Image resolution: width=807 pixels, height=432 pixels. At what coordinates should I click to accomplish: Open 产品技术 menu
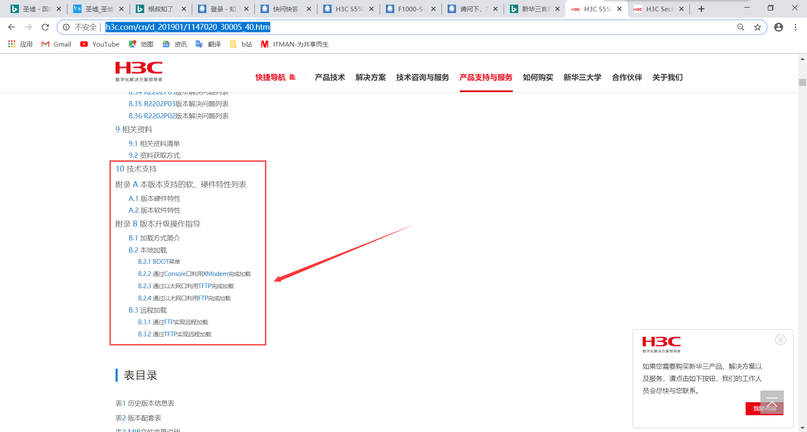(x=330, y=77)
